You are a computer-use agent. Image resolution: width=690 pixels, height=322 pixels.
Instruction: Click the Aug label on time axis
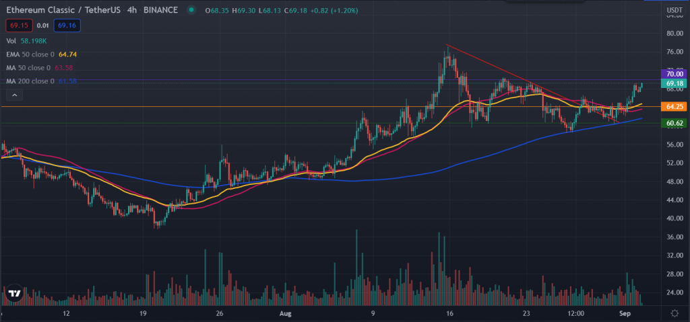coord(286,314)
